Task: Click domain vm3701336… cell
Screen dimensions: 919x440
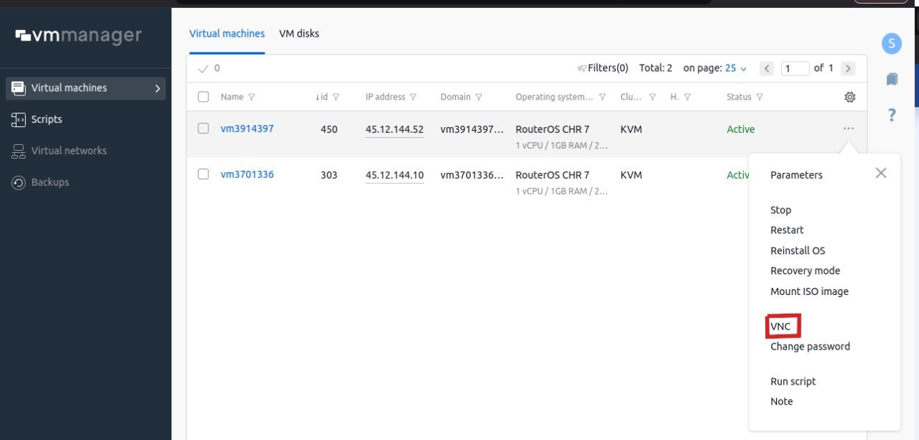Action: coord(472,175)
